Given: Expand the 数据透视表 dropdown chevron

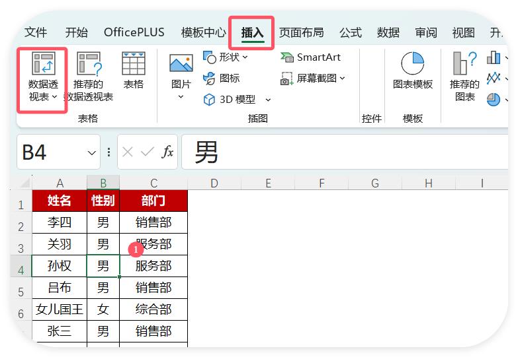Looking at the screenshot, I should click(54, 97).
